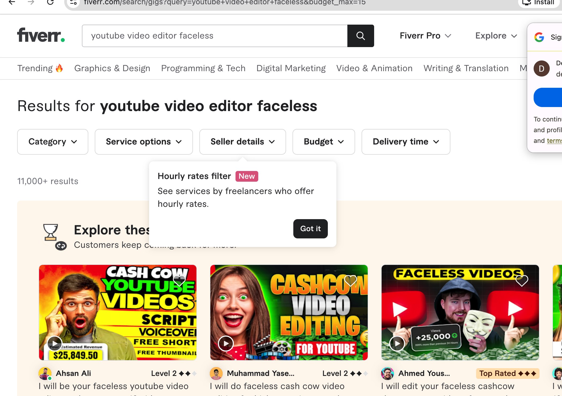The width and height of the screenshot is (562, 396).
Task: Open the Video & Animation category
Action: tap(374, 68)
